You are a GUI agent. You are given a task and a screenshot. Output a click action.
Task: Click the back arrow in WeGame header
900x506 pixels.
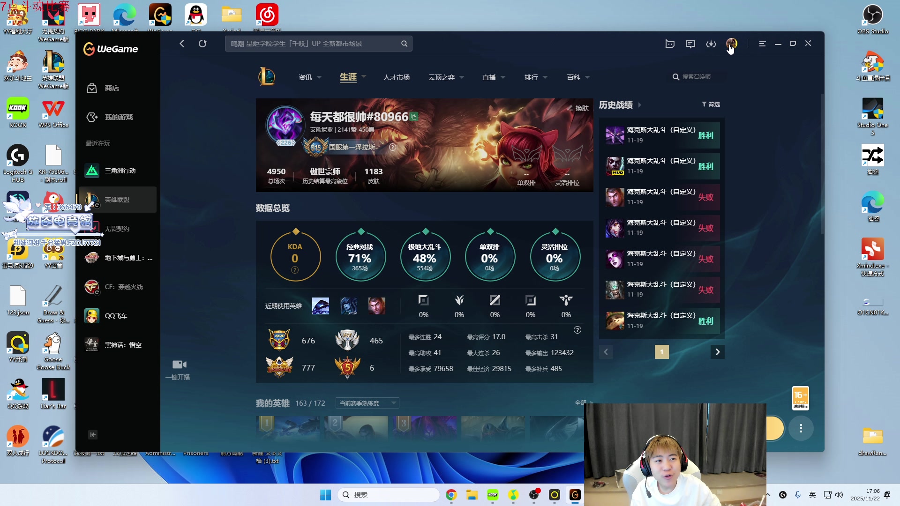pos(182,44)
